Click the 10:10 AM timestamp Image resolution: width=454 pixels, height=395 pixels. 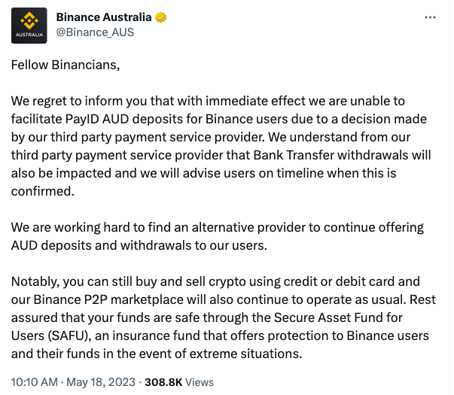point(35,382)
